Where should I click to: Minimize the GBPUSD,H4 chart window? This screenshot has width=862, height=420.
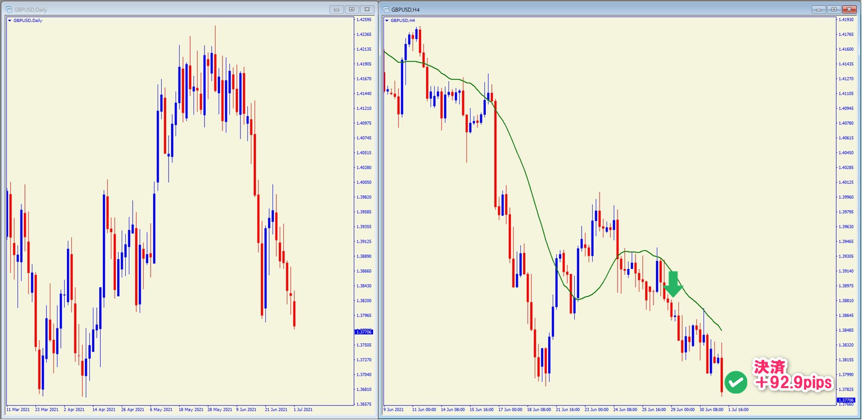819,9
